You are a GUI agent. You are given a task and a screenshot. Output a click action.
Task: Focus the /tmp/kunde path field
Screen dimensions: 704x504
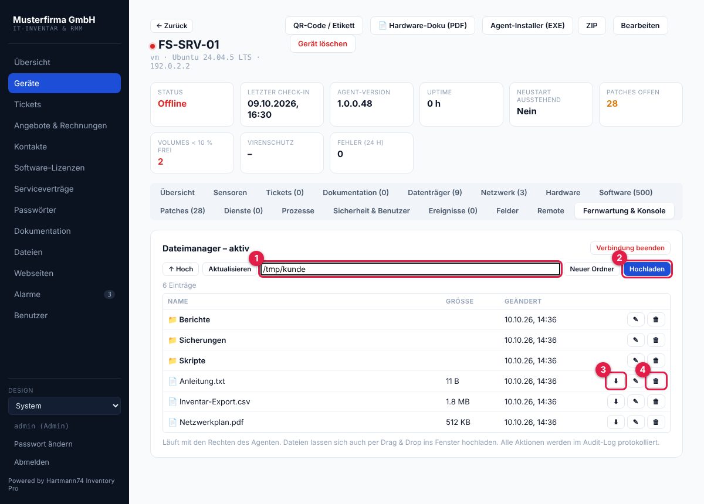pyautogui.click(x=411, y=269)
